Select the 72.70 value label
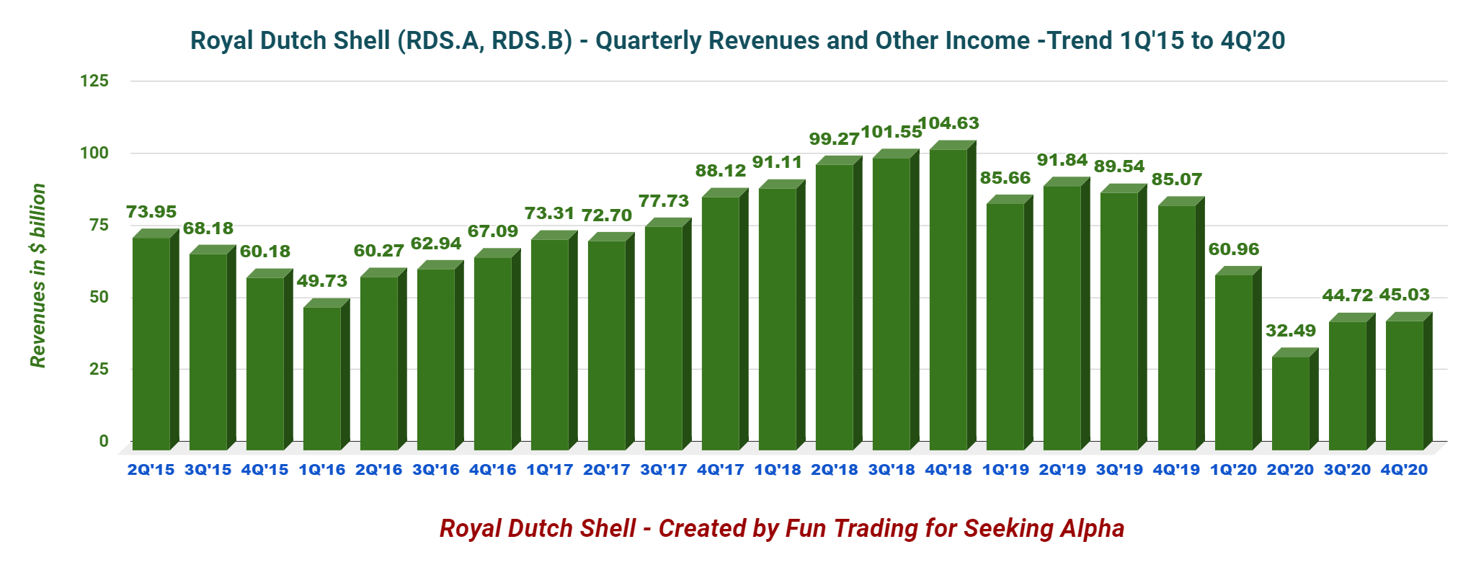1476x570 pixels. (x=607, y=215)
